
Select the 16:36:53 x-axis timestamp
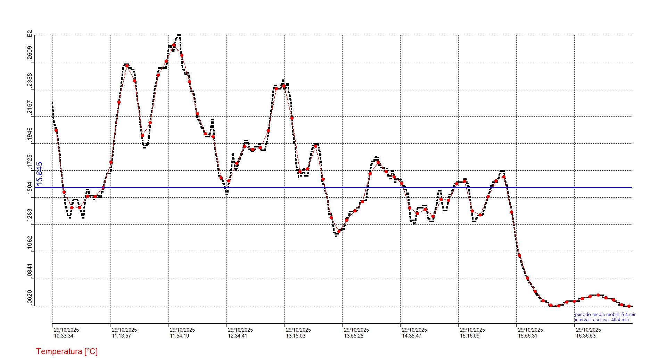point(586,336)
